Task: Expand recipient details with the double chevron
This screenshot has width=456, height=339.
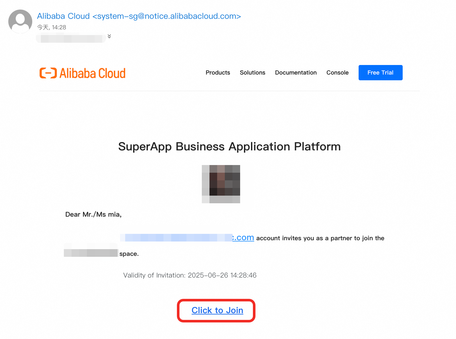Action: pos(109,36)
